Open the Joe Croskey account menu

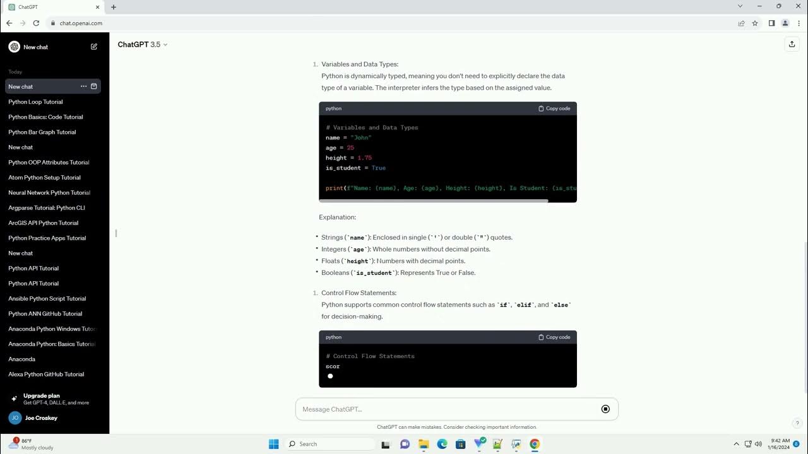(54, 417)
